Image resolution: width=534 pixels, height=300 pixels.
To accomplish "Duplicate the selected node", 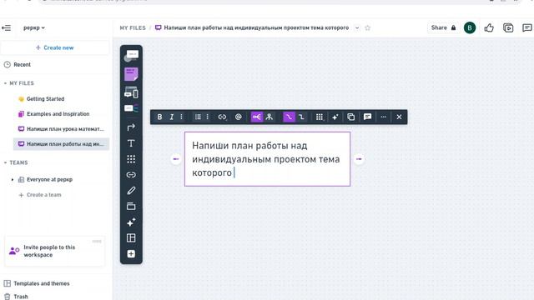I will (350, 117).
